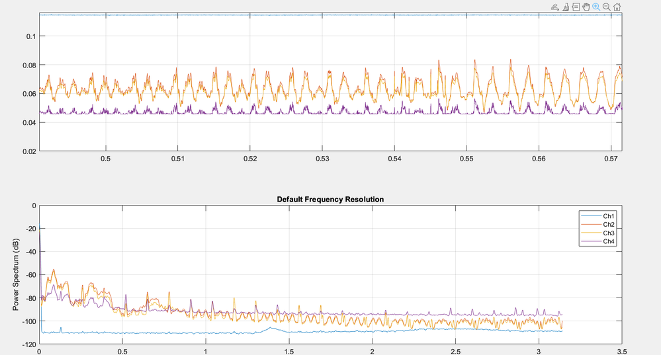Click the Ch2 orange legend line sample
Image resolution: width=661 pixels, height=355 pixels.
(x=591, y=225)
